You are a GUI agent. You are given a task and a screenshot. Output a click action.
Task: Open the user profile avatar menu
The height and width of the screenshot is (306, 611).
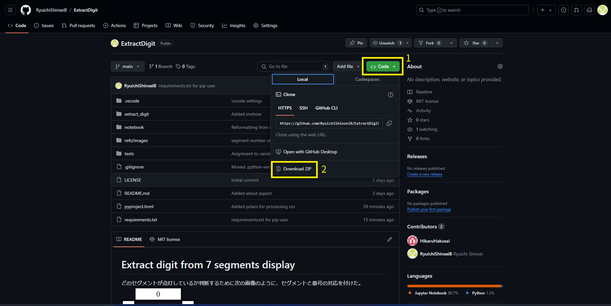click(x=602, y=10)
